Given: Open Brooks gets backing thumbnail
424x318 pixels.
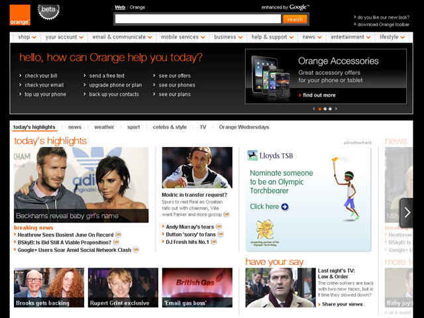Looking at the screenshot, I should point(49,288).
